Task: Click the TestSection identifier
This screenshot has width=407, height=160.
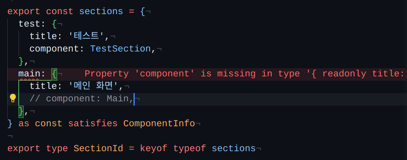Action: 120,49
